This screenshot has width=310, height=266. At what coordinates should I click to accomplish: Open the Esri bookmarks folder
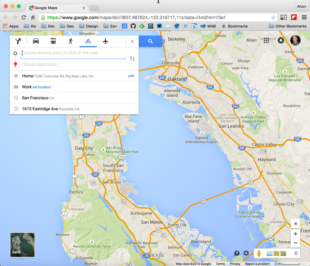coord(110,26)
